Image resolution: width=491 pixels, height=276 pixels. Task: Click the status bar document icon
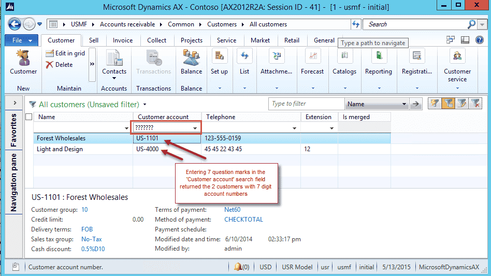[x=16, y=267]
